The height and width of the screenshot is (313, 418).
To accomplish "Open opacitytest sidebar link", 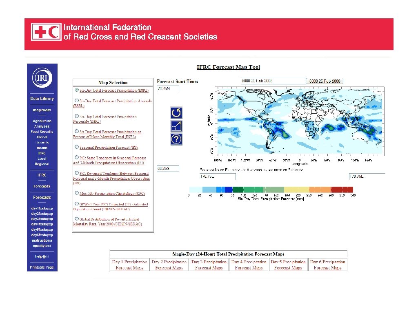I will tap(42, 246).
